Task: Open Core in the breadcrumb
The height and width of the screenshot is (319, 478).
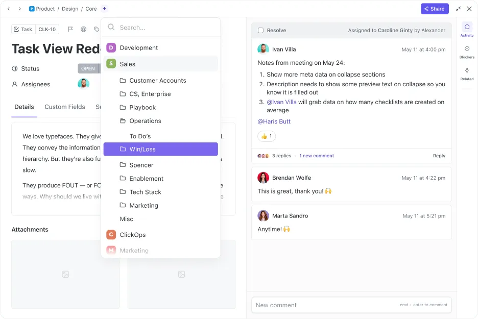Action: (91, 9)
